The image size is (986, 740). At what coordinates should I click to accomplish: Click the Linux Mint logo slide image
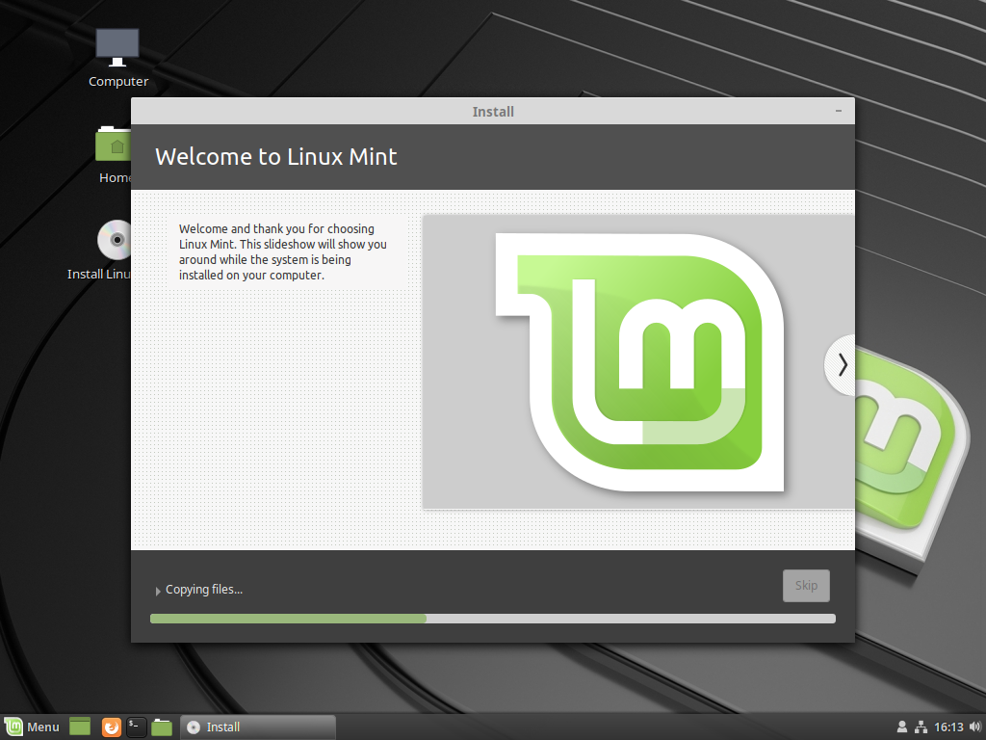point(637,360)
